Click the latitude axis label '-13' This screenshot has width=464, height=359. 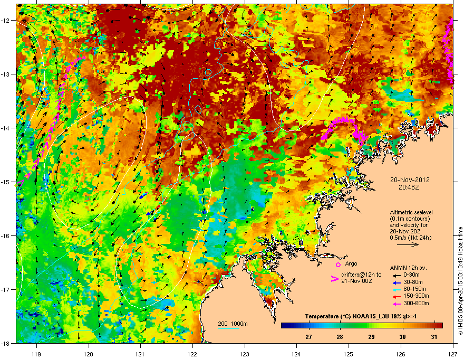tap(5, 74)
